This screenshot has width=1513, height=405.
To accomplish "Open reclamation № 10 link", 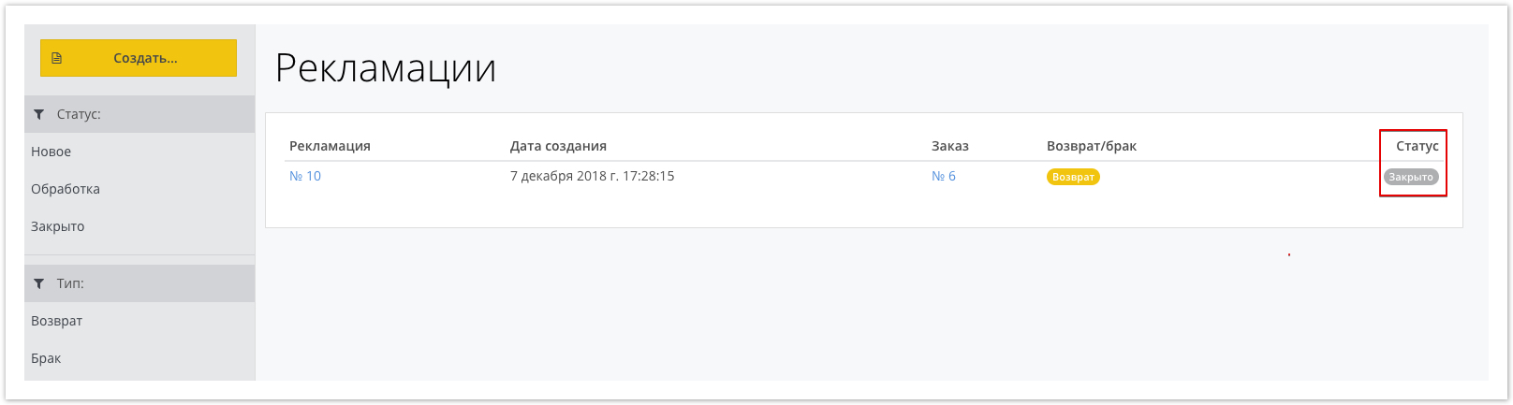I will click(x=305, y=176).
